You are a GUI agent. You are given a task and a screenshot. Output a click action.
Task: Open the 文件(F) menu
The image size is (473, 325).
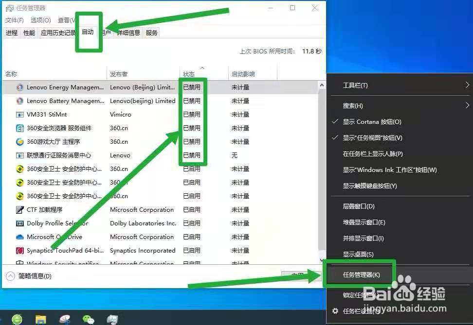click(15, 20)
